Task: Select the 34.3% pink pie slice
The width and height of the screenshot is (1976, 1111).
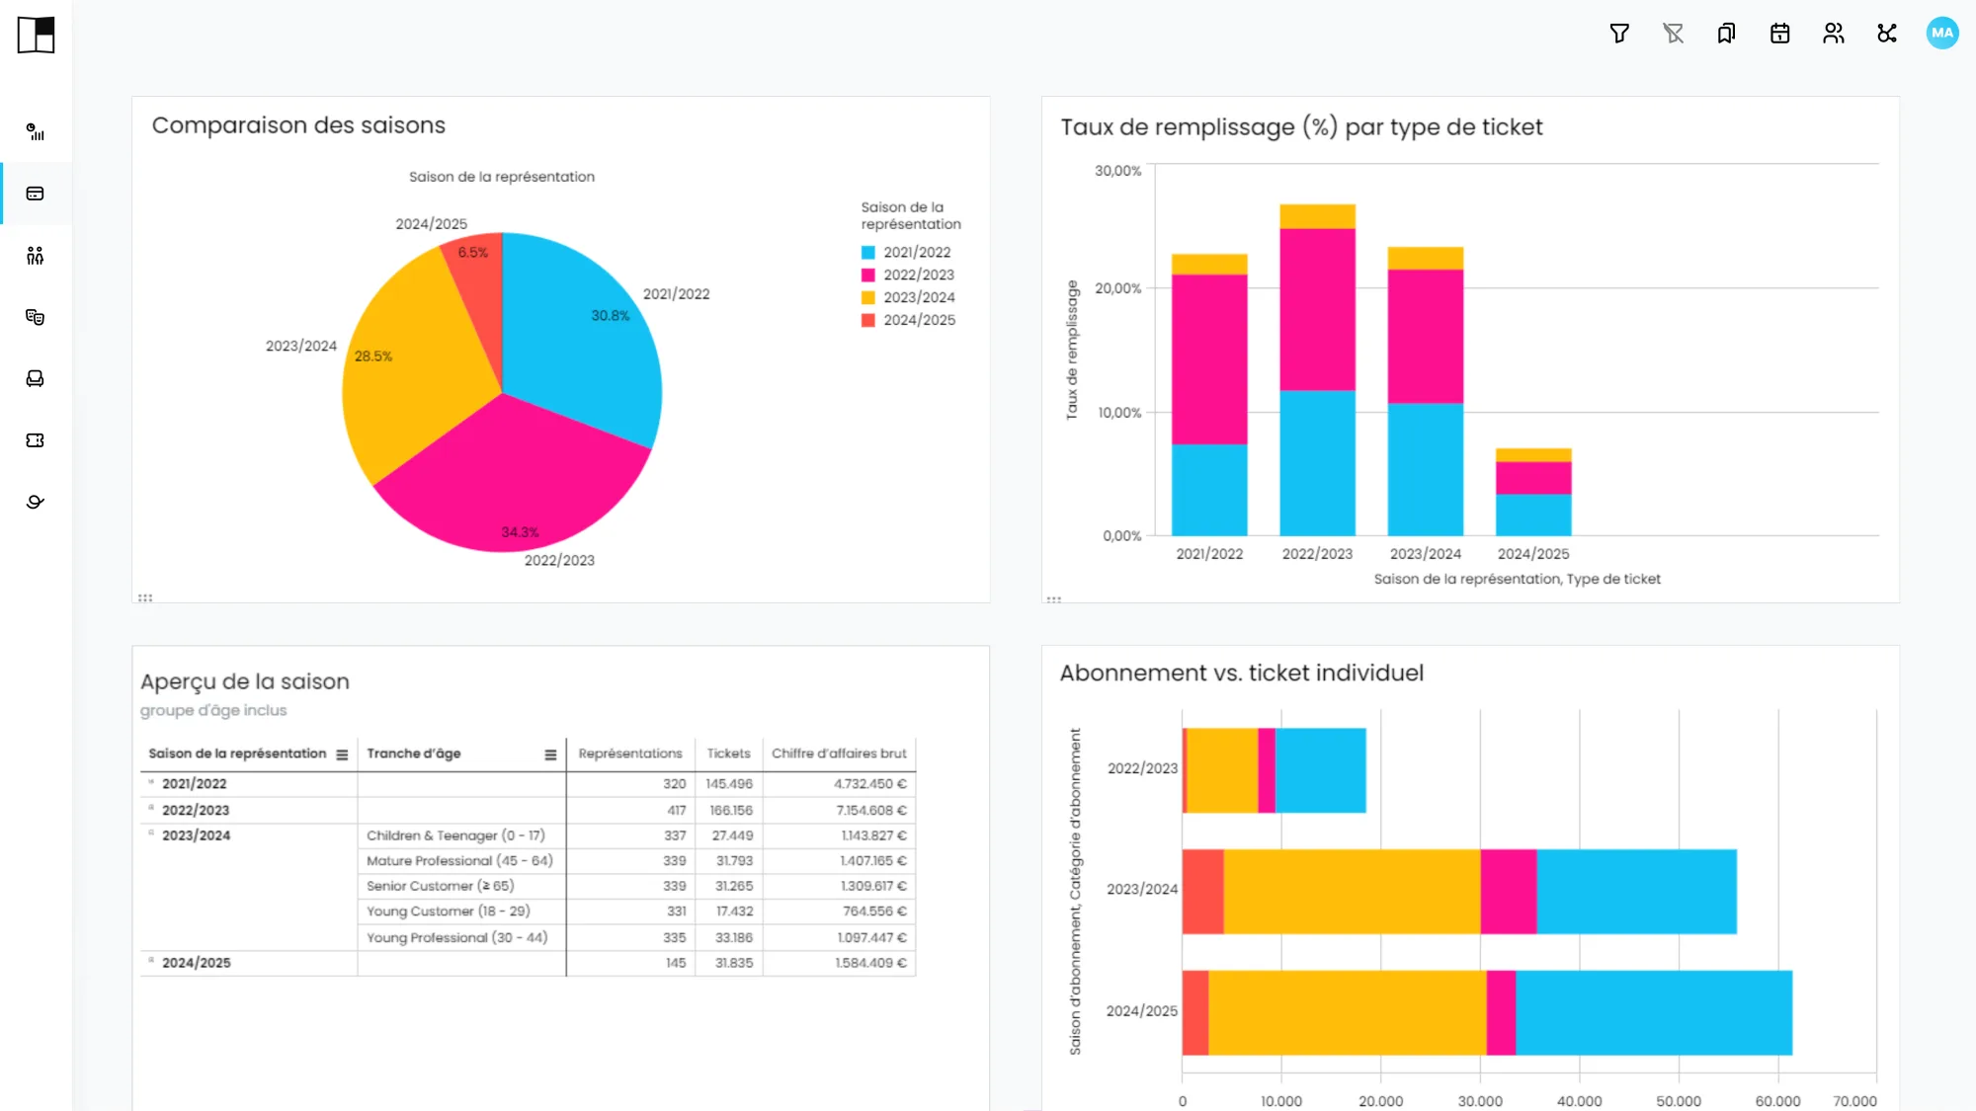Action: [x=514, y=474]
